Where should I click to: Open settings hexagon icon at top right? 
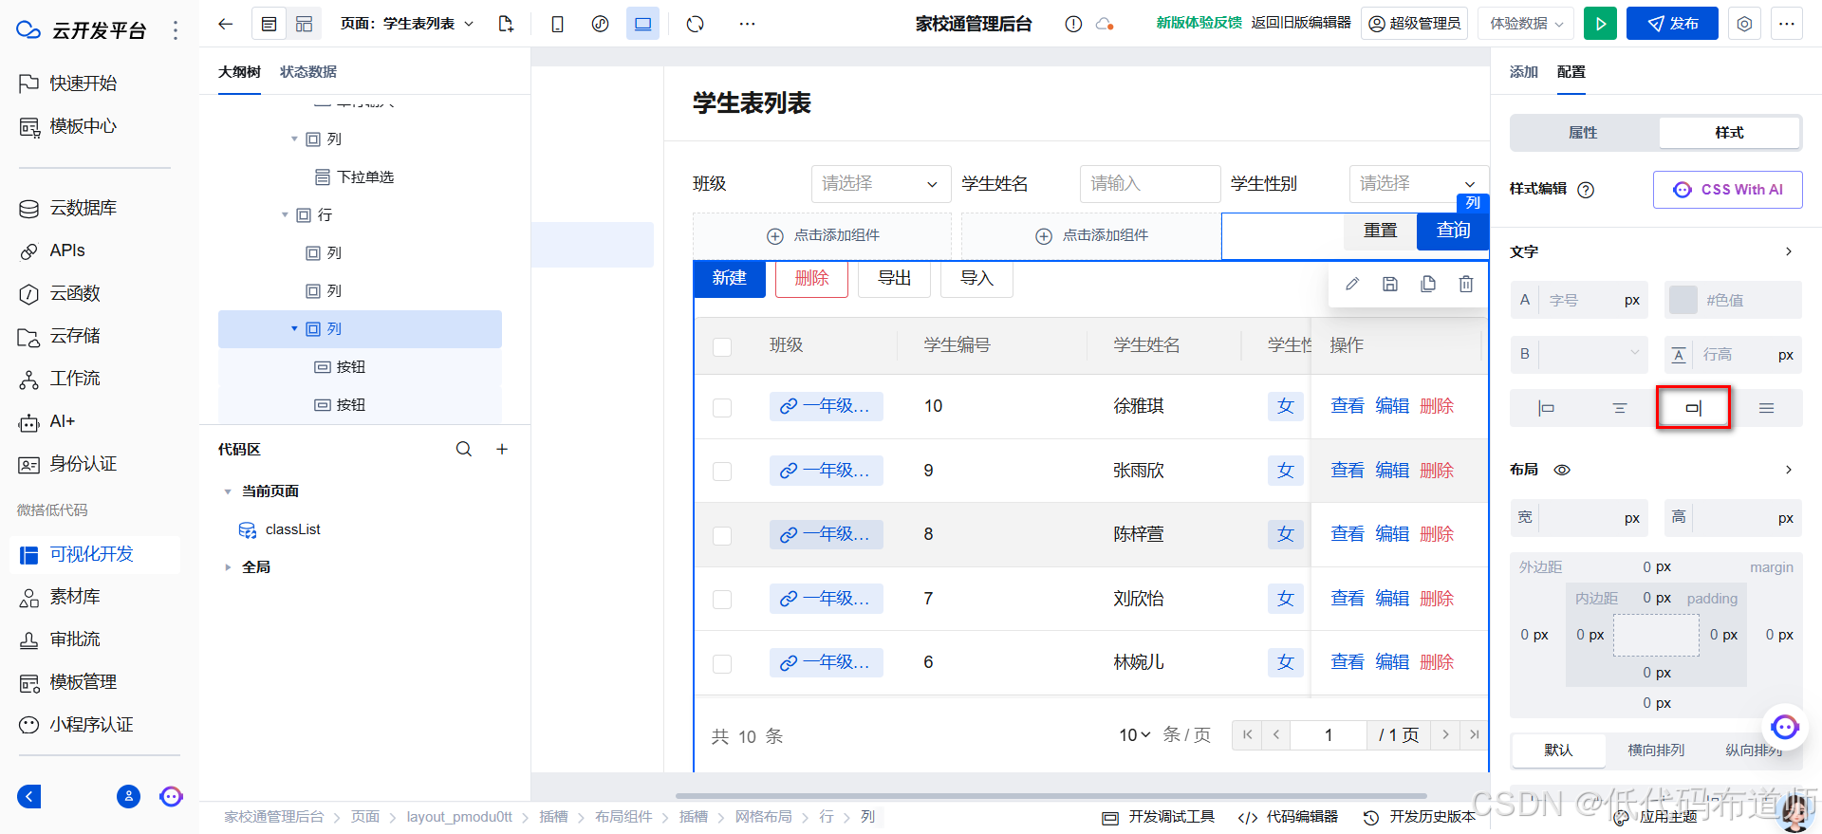click(1744, 24)
